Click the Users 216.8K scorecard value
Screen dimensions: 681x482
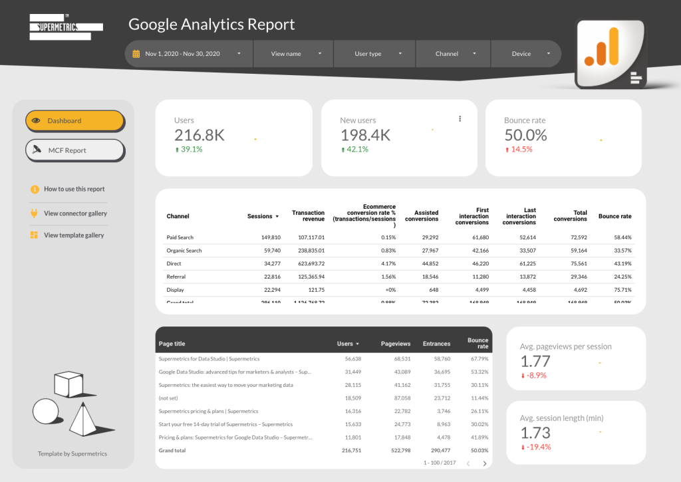click(x=200, y=136)
